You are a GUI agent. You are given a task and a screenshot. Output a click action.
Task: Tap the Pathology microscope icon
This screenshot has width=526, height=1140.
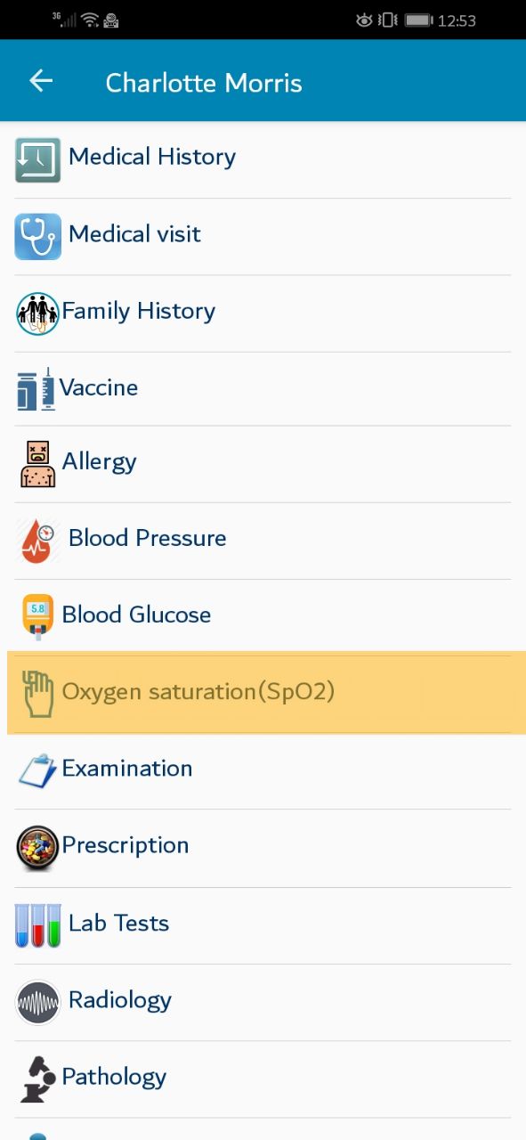pyautogui.click(x=37, y=1079)
